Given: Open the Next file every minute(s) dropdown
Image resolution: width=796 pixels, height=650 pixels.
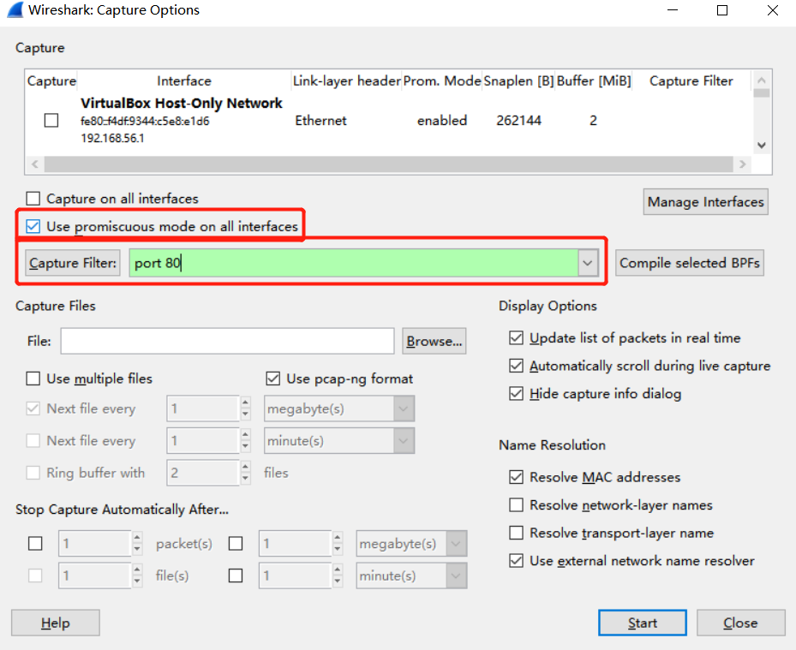Looking at the screenshot, I should coord(404,440).
